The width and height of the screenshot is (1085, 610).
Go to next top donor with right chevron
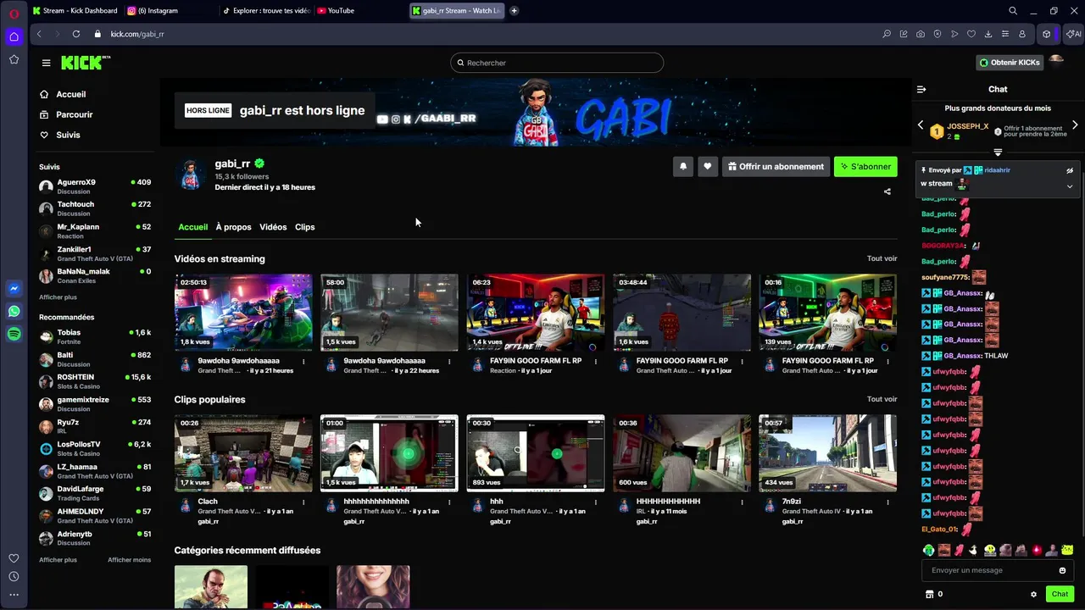pos(1075,125)
